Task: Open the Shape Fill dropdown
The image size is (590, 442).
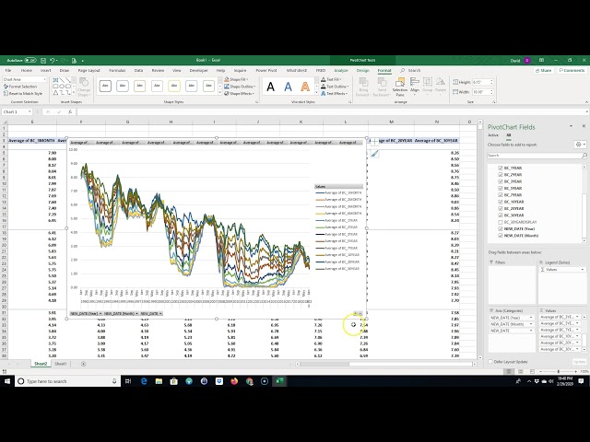Action: click(x=236, y=79)
